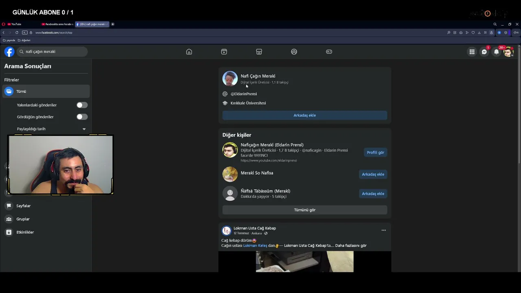Open Nafiçağın Meraki (Eldarin Prensi) avatar
Screen dimensions: 521x293
[230, 150]
